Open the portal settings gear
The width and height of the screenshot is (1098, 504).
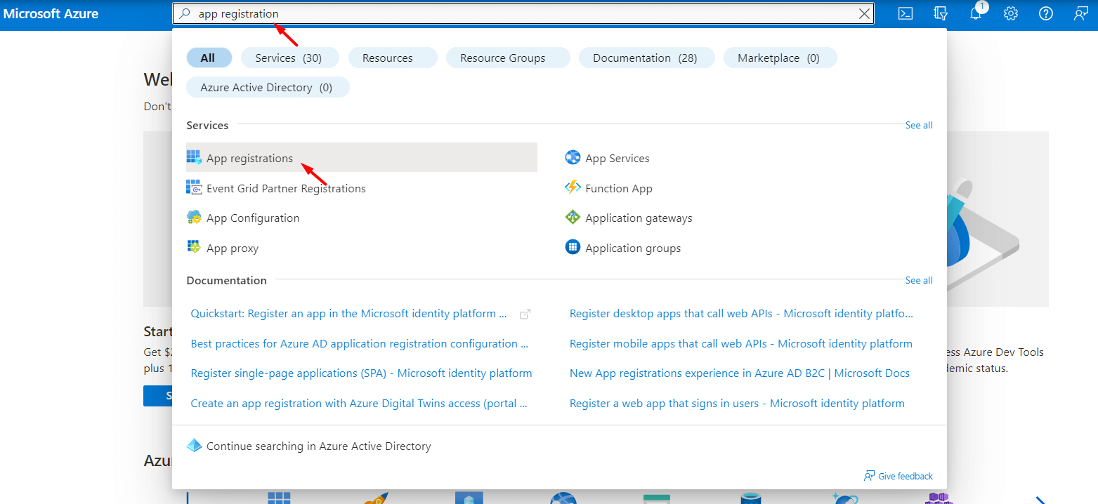click(x=1011, y=13)
